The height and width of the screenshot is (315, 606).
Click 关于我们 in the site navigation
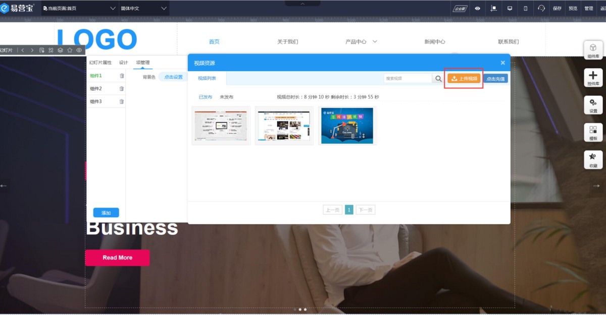(x=287, y=42)
